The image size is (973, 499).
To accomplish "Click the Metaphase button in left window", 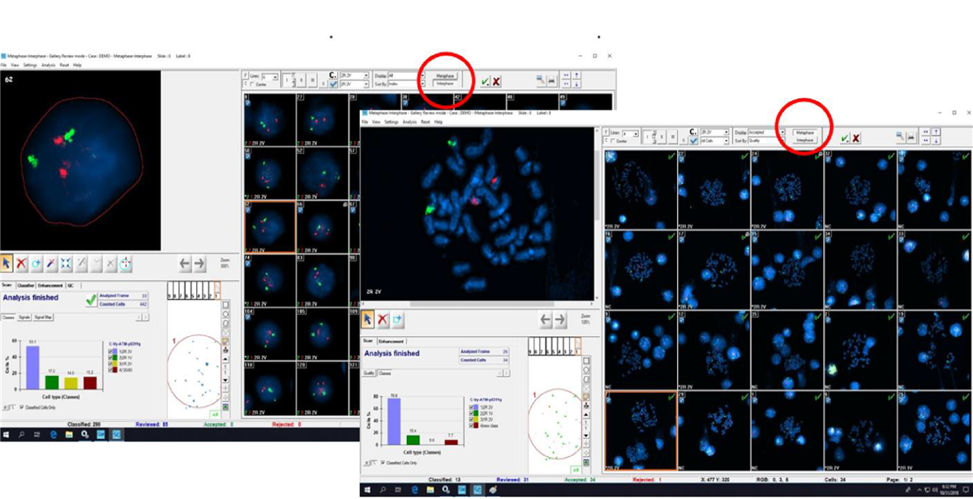I will point(445,75).
